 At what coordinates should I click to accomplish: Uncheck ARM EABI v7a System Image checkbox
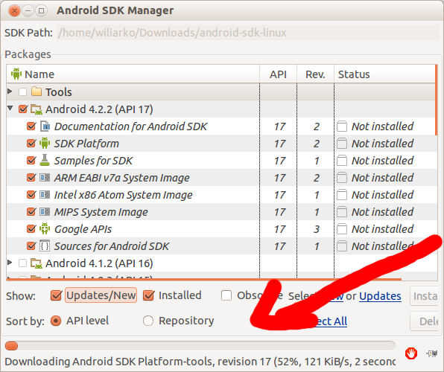coord(31,177)
